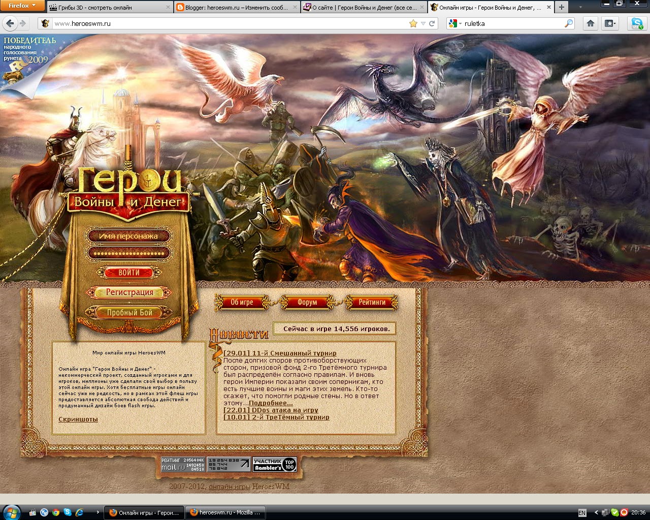The height and width of the screenshot is (520, 650).
Task: Switch to the 'О сайте | Герои Войны и Денег' tab
Action: (364, 8)
